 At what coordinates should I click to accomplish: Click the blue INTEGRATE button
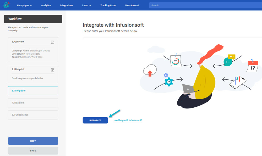click(95, 120)
